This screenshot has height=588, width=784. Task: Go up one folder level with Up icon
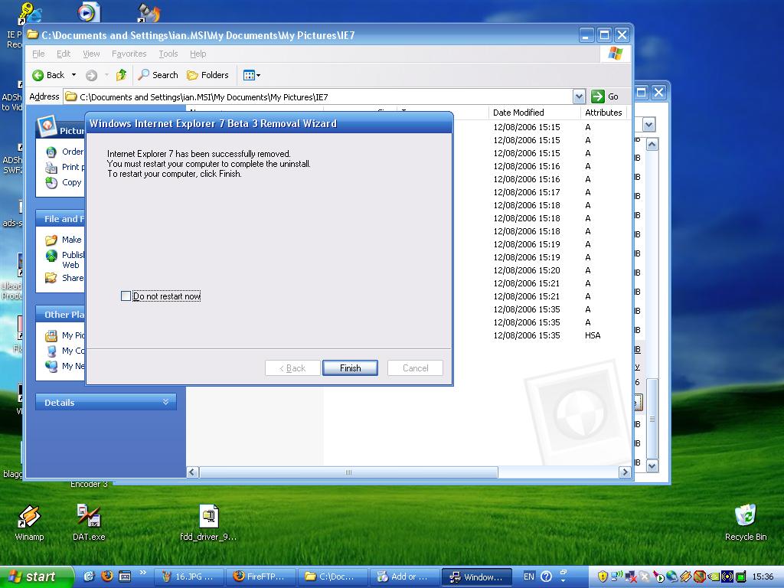pyautogui.click(x=121, y=75)
